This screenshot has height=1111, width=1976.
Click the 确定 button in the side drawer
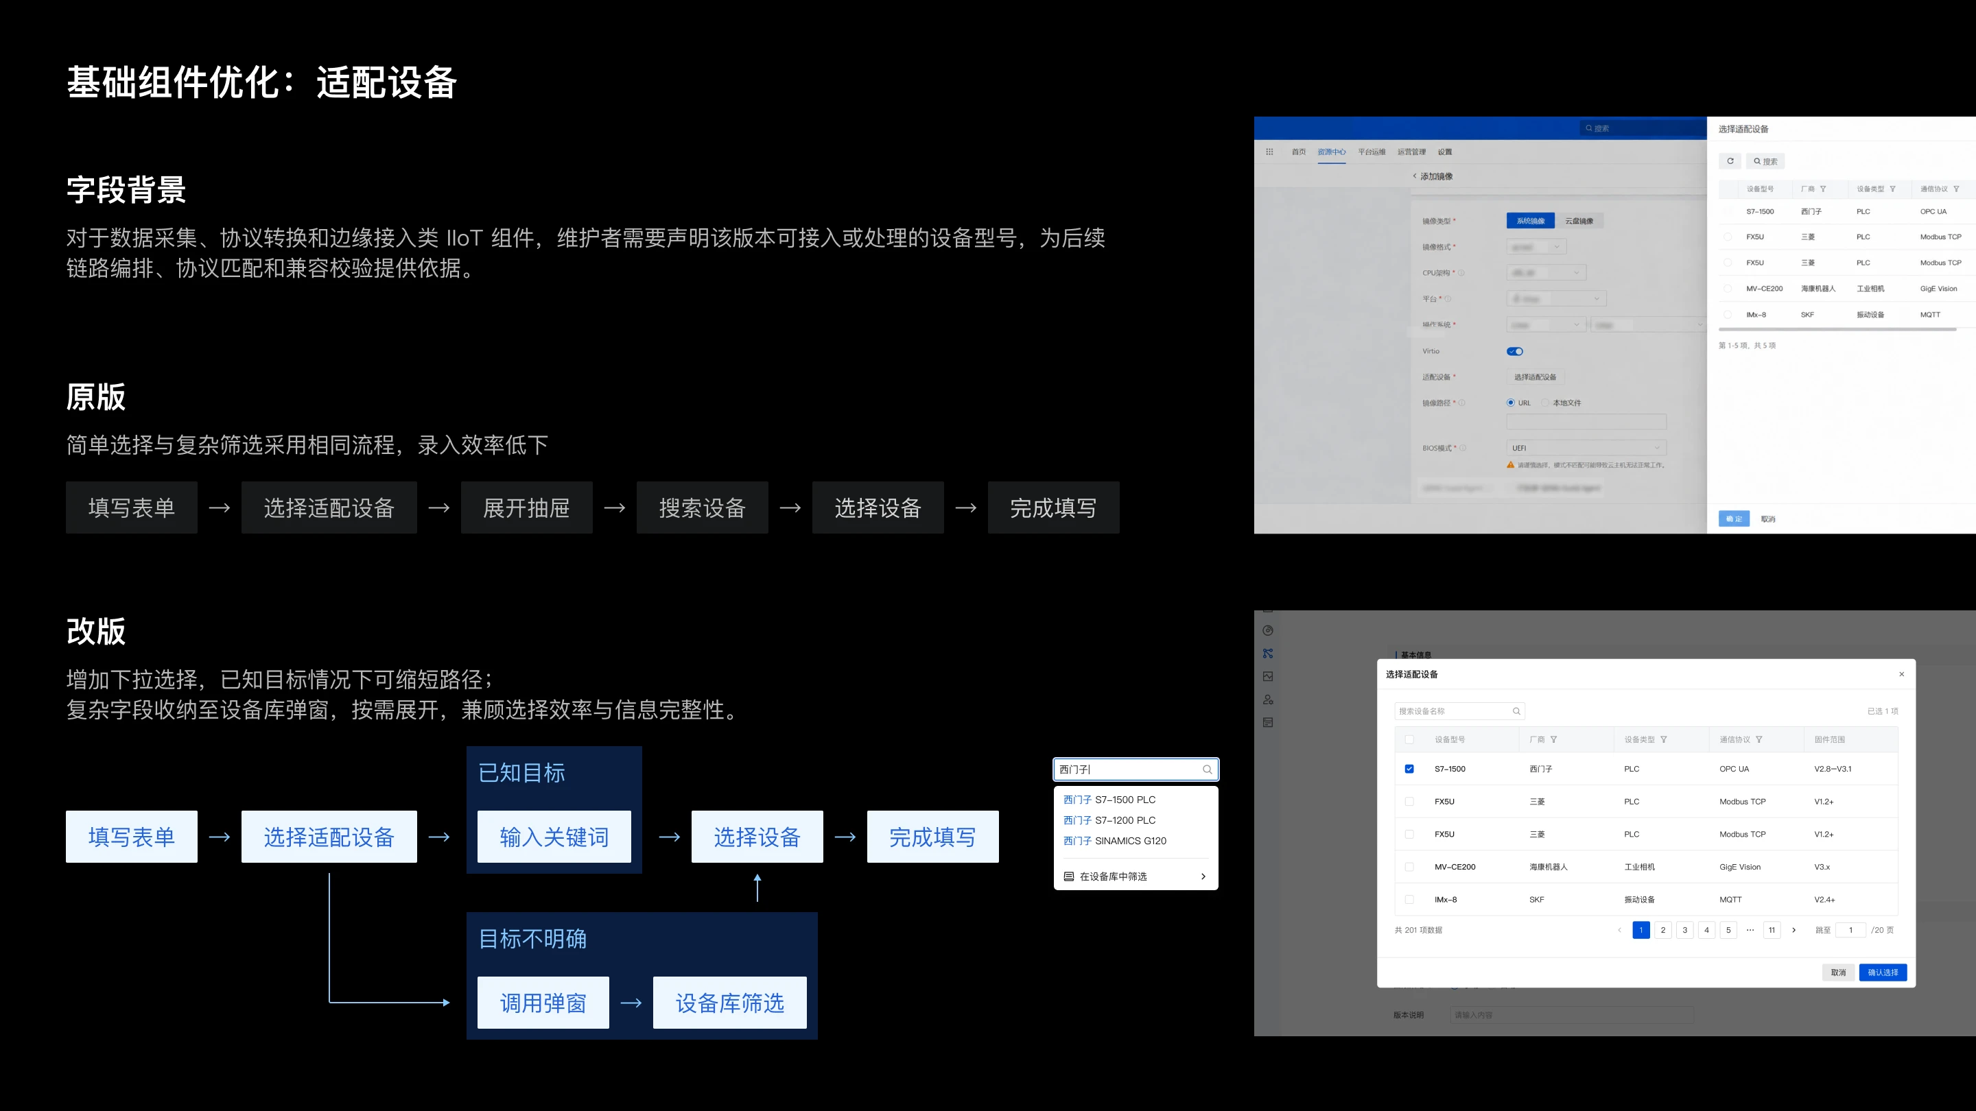(1734, 519)
